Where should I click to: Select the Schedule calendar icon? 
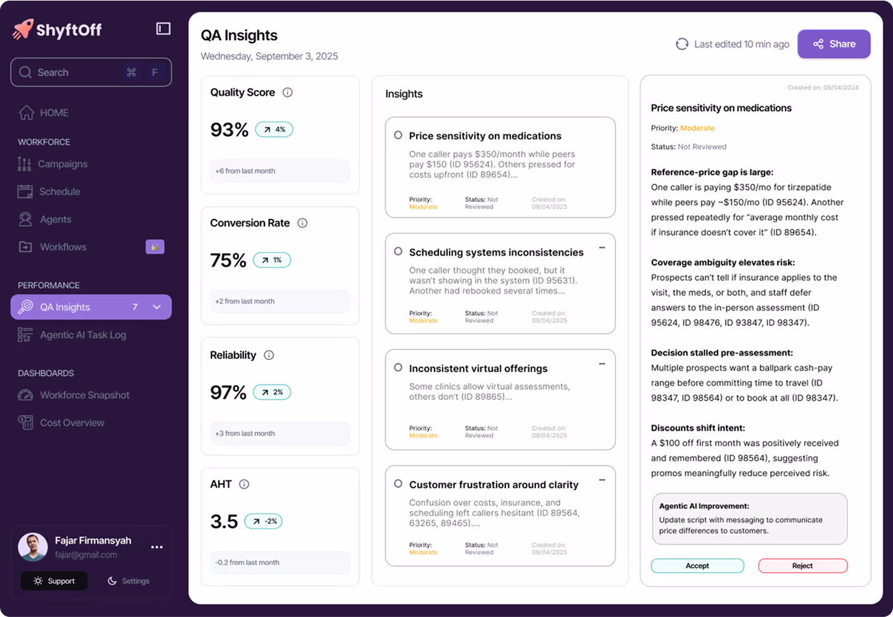coord(26,191)
